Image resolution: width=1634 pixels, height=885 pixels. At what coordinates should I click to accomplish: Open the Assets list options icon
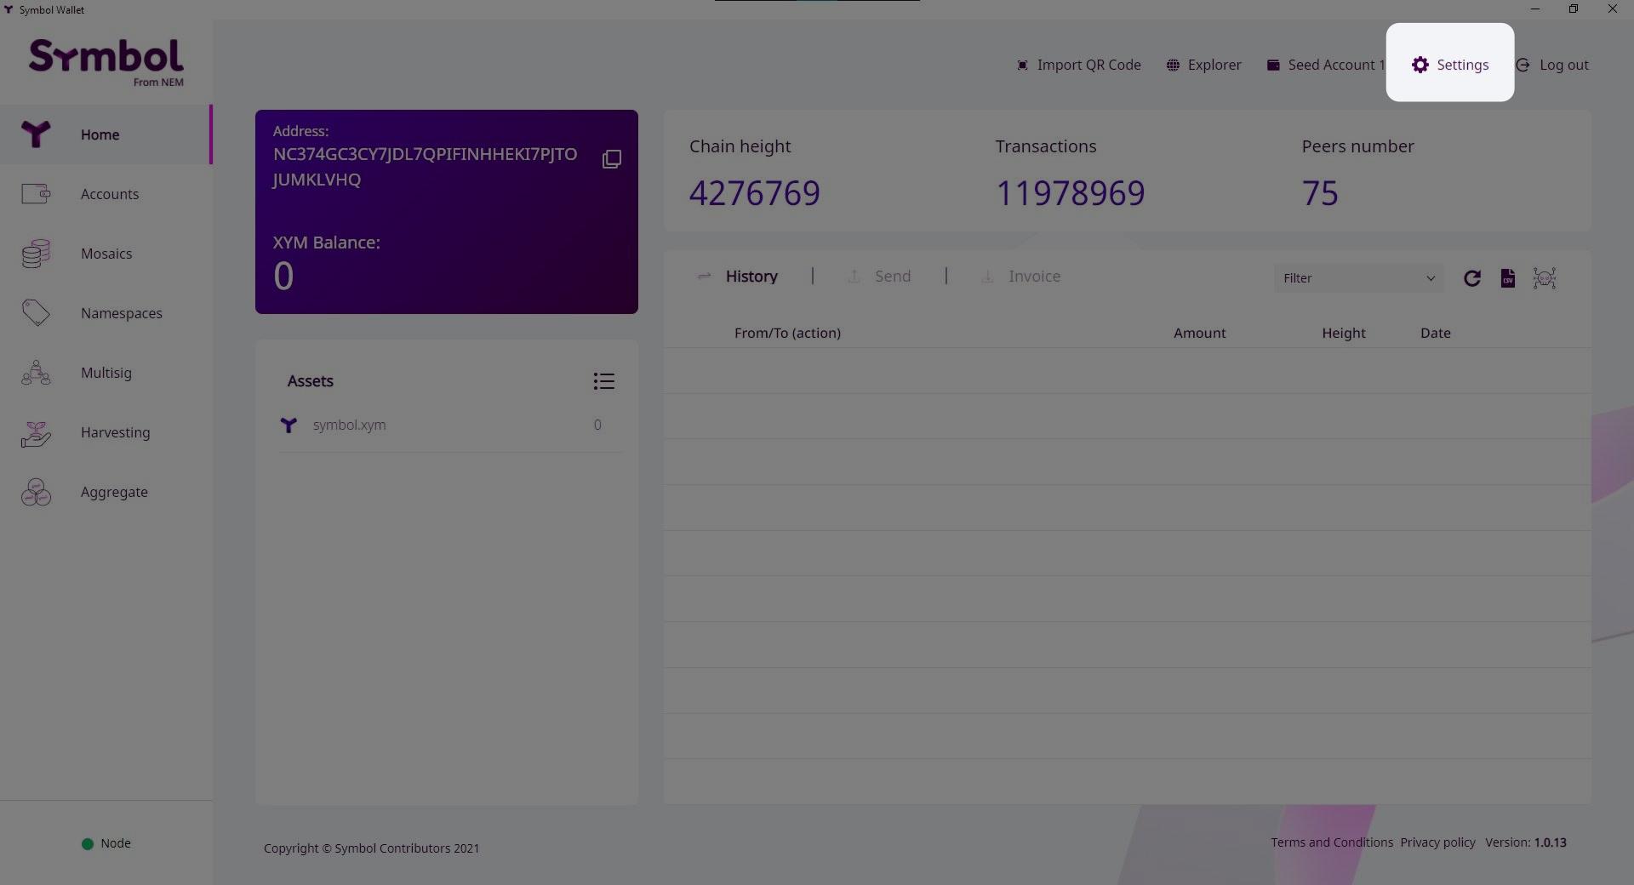[603, 381]
